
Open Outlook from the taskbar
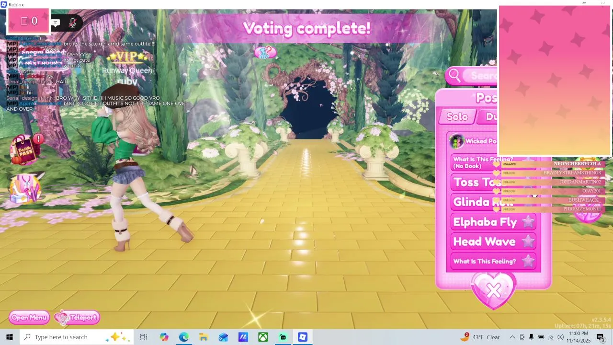click(x=223, y=337)
